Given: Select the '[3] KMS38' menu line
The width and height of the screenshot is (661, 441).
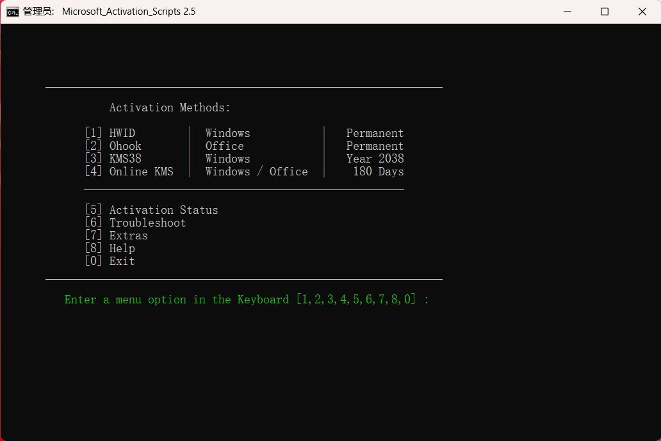Looking at the screenshot, I should 113,158.
